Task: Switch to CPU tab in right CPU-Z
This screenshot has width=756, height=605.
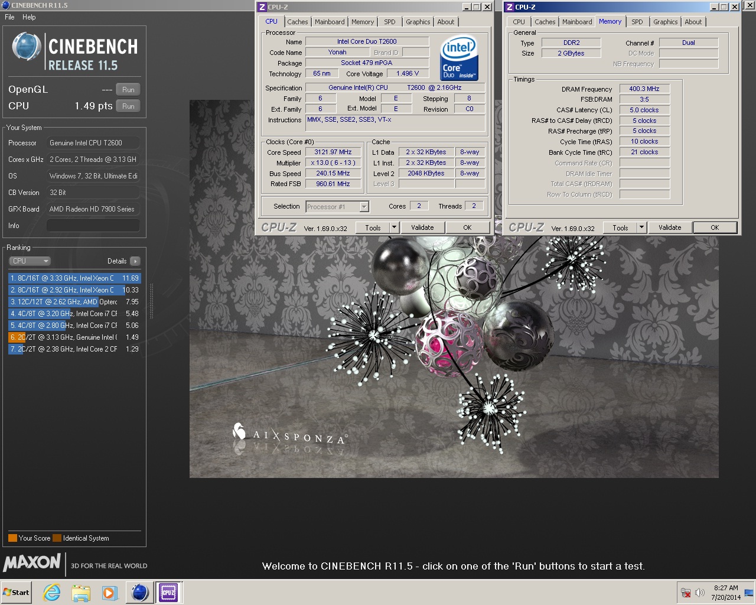Action: pyautogui.click(x=519, y=22)
